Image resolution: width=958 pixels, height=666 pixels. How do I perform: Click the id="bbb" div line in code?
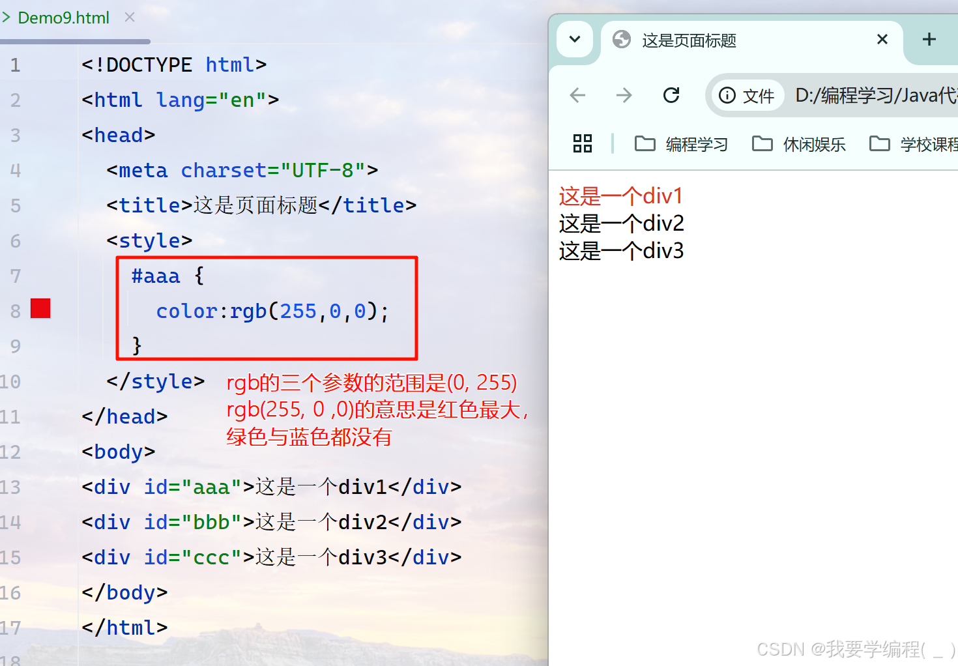[272, 523]
